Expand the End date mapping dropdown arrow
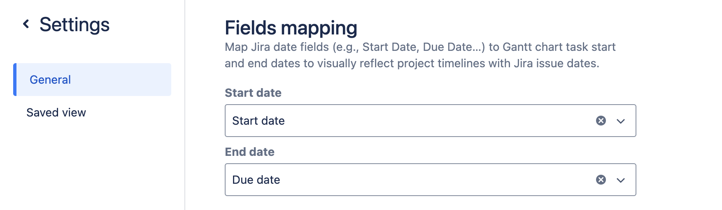This screenshot has height=210, width=722. (621, 180)
